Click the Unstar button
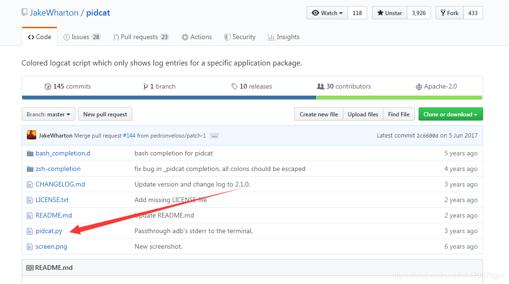 click(389, 13)
